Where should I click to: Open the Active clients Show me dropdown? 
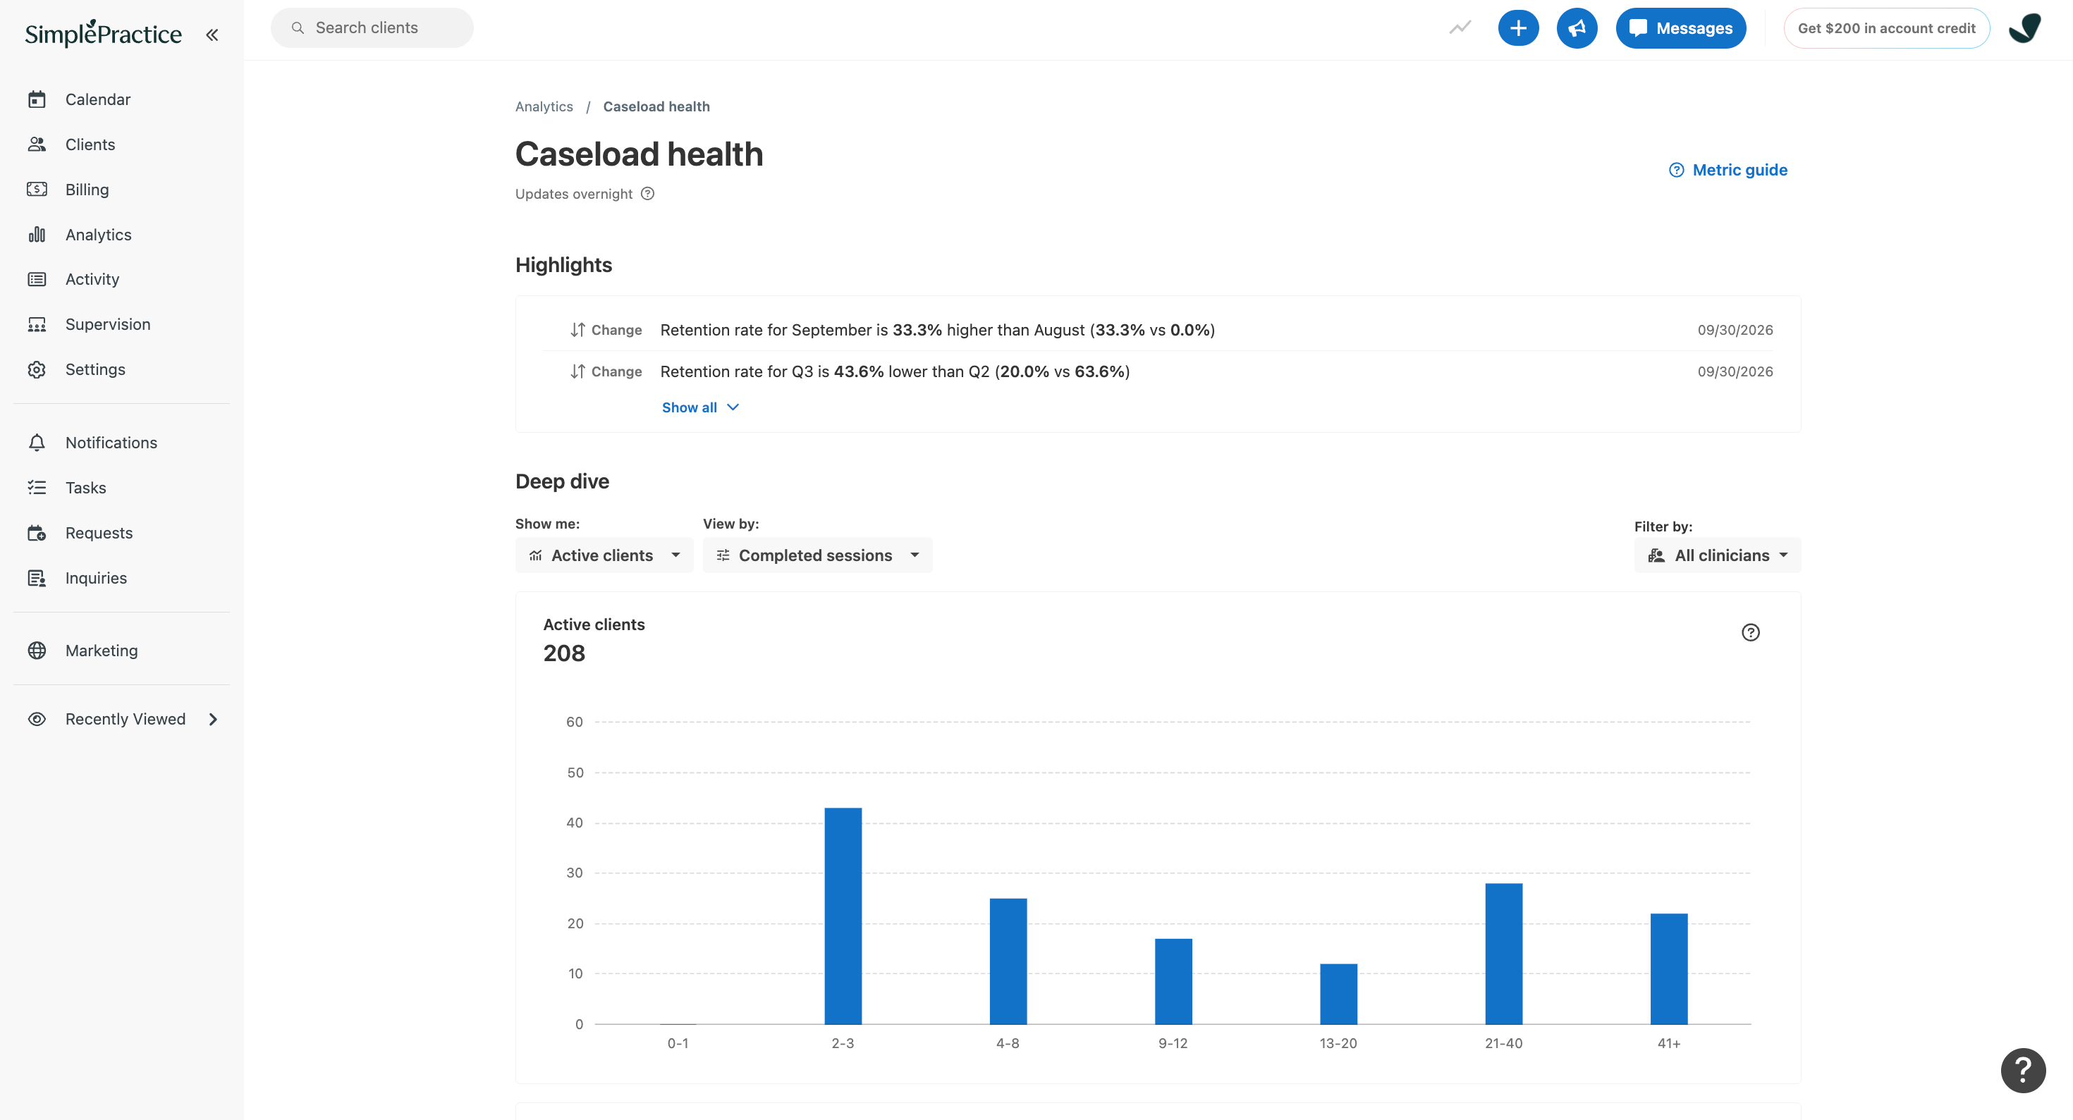pyautogui.click(x=604, y=555)
